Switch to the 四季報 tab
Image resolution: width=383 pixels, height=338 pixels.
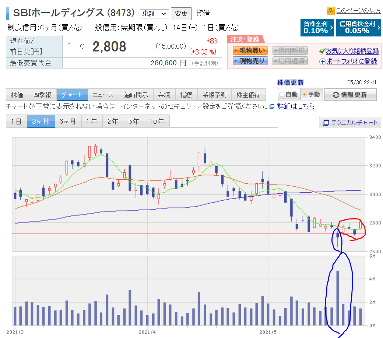[42, 95]
